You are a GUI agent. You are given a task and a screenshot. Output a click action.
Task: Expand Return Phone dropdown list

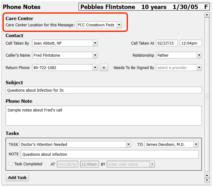point(95,67)
